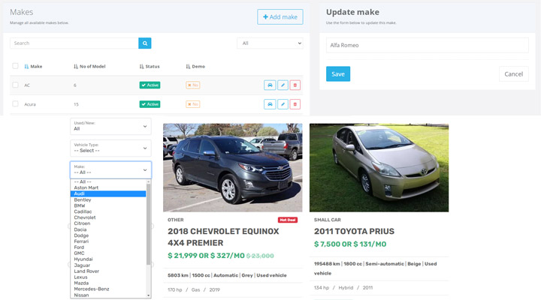Click the search magnifier button in Makes
The width and height of the screenshot is (541, 300).
[x=144, y=43]
